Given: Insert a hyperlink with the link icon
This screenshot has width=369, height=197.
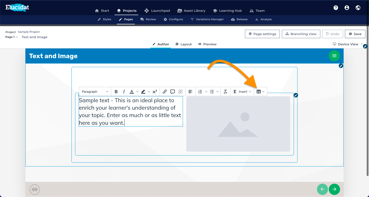Looking at the screenshot, I should [x=165, y=92].
